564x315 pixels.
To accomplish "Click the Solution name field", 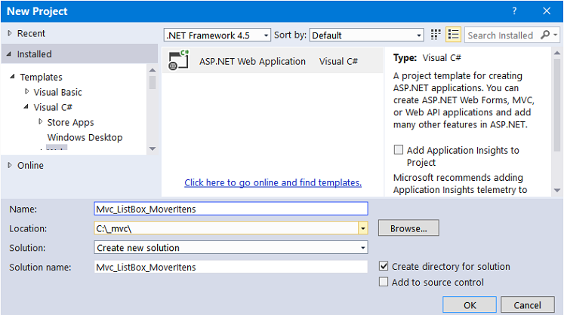I will coord(231,267).
